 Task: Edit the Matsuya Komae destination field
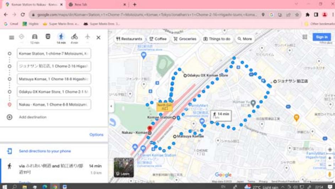[54, 79]
